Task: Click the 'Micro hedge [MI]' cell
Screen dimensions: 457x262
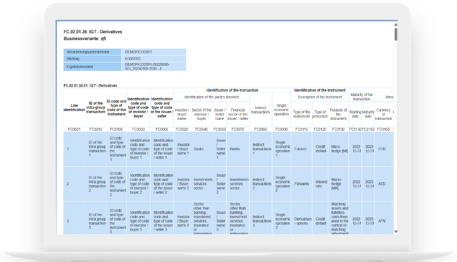Action: coord(338,149)
